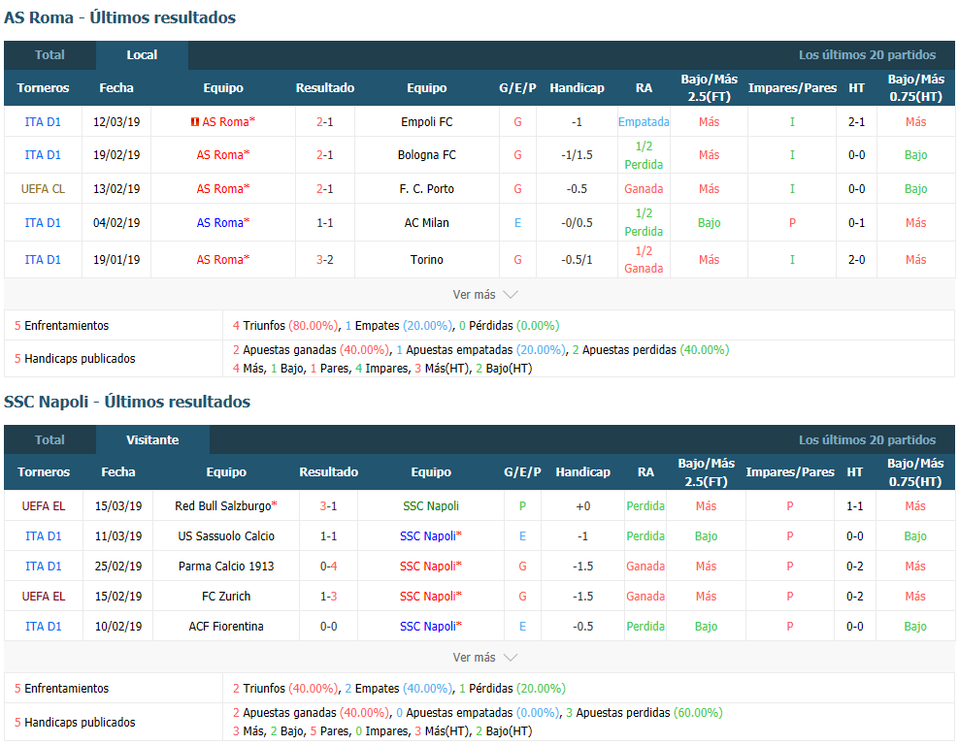Click 1-1 result against AC Milan

click(325, 223)
